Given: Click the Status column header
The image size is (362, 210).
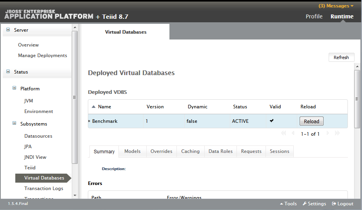Looking at the screenshot, I should click(x=240, y=107).
